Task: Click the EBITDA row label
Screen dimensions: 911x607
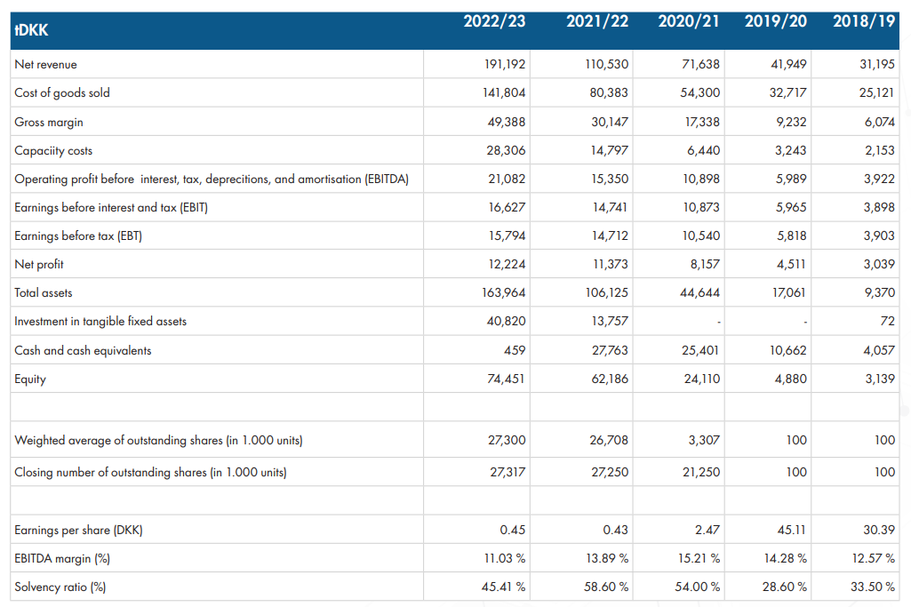Action: pos(212,179)
